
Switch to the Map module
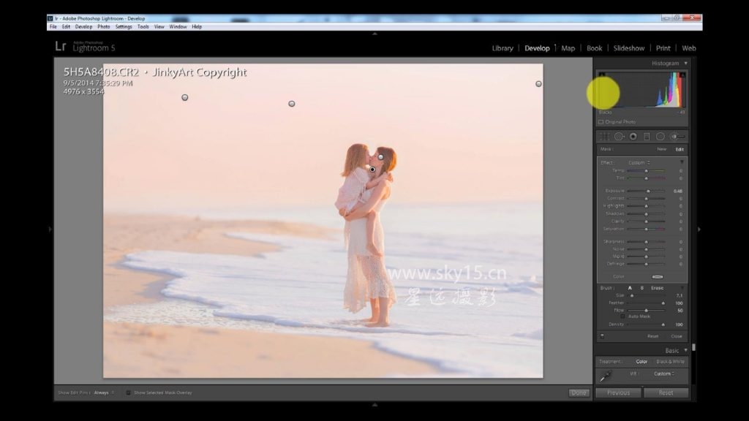click(568, 48)
